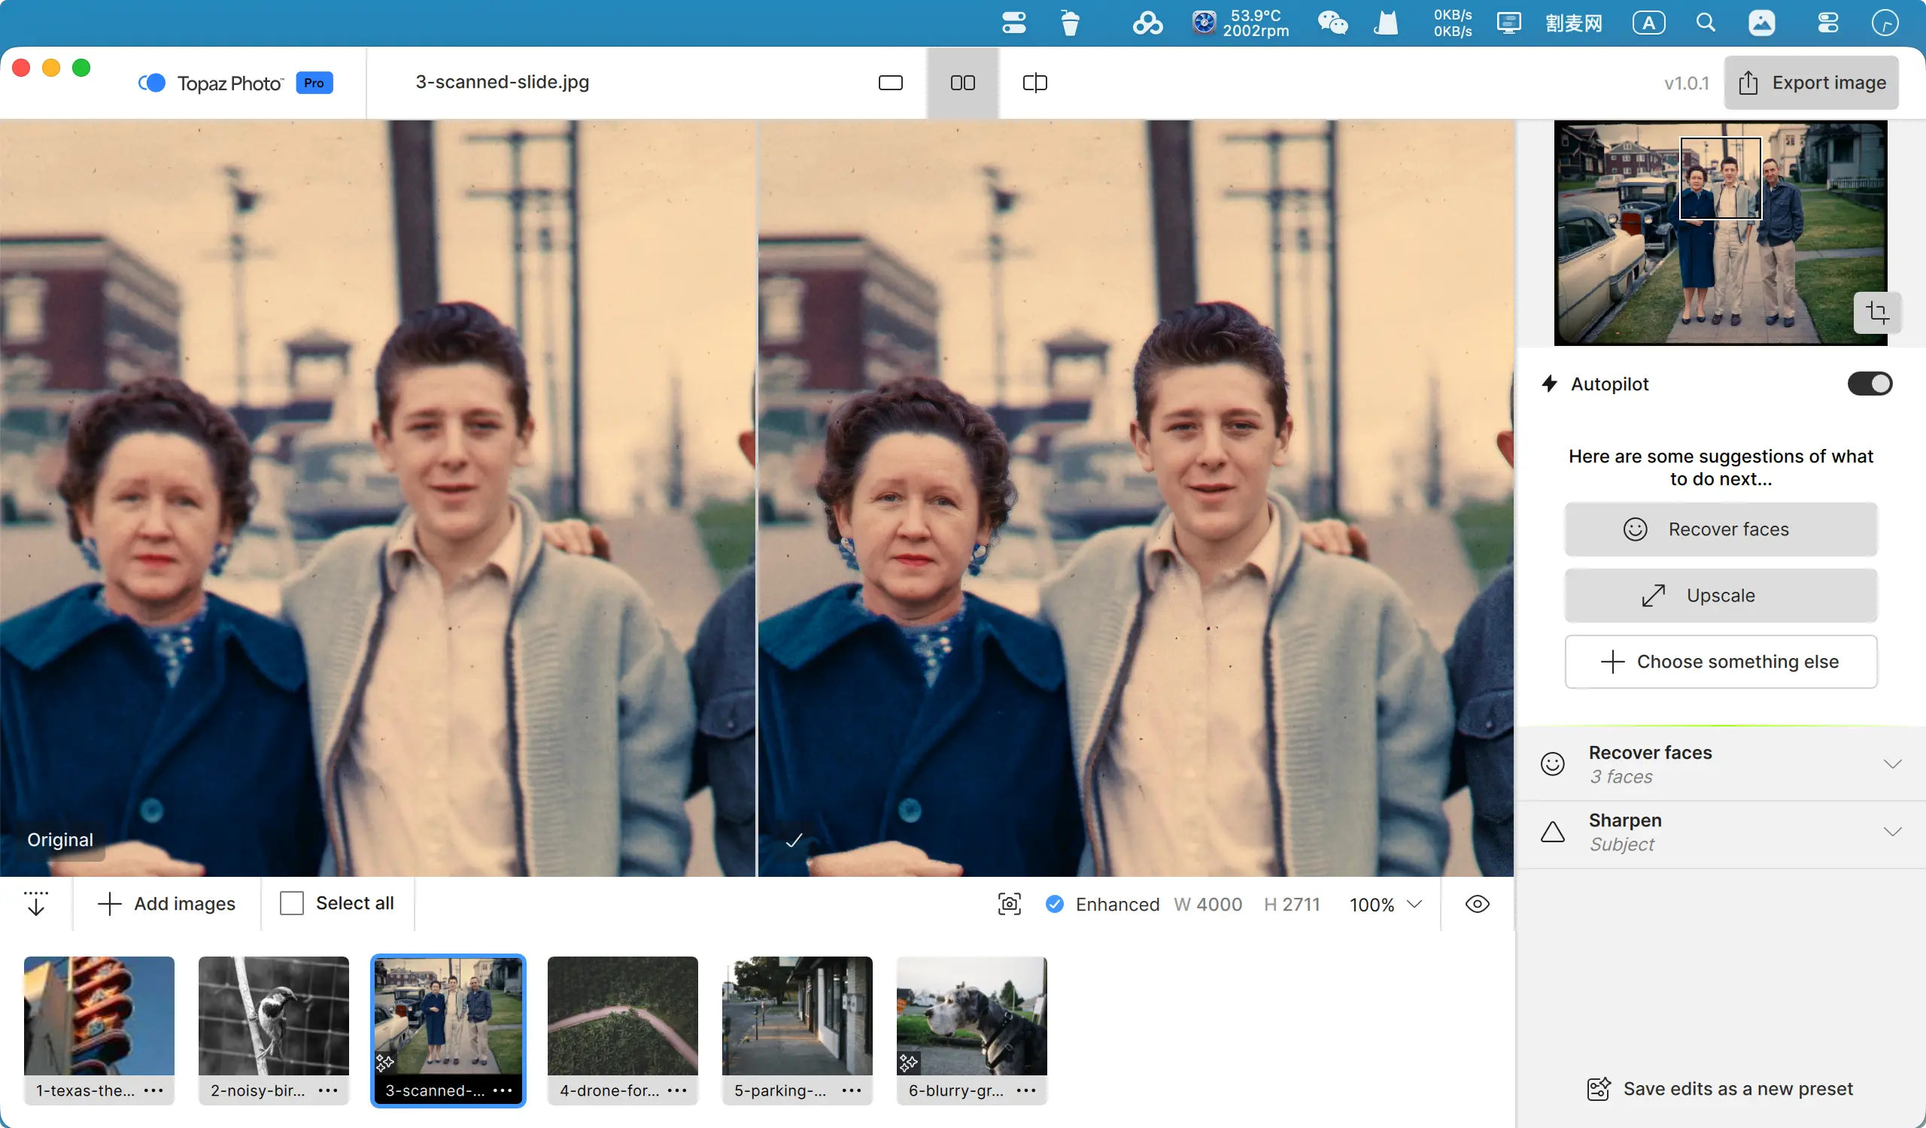Collapse the image tray with down-arrow icon
Image resolution: width=1926 pixels, height=1128 pixels.
click(36, 903)
